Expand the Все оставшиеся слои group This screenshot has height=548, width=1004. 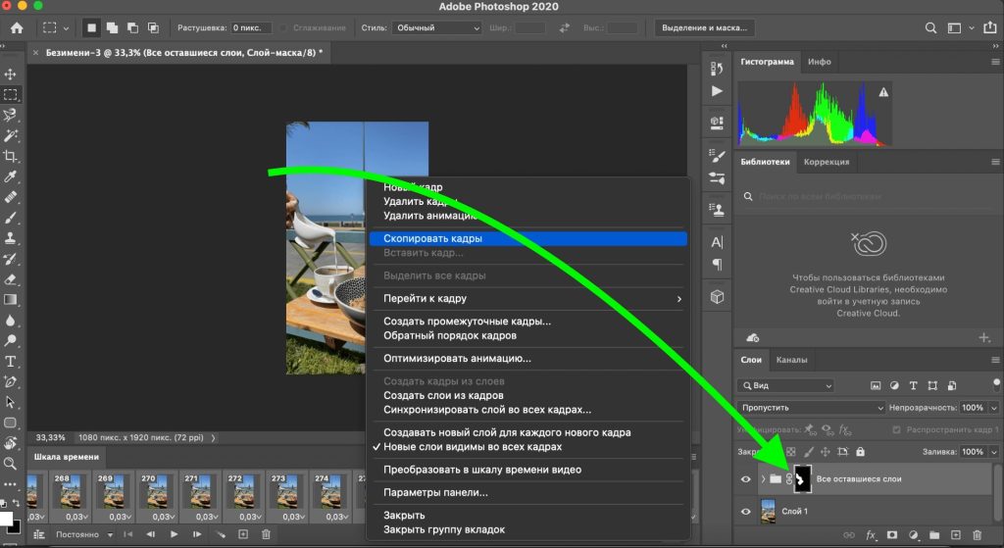pos(763,479)
